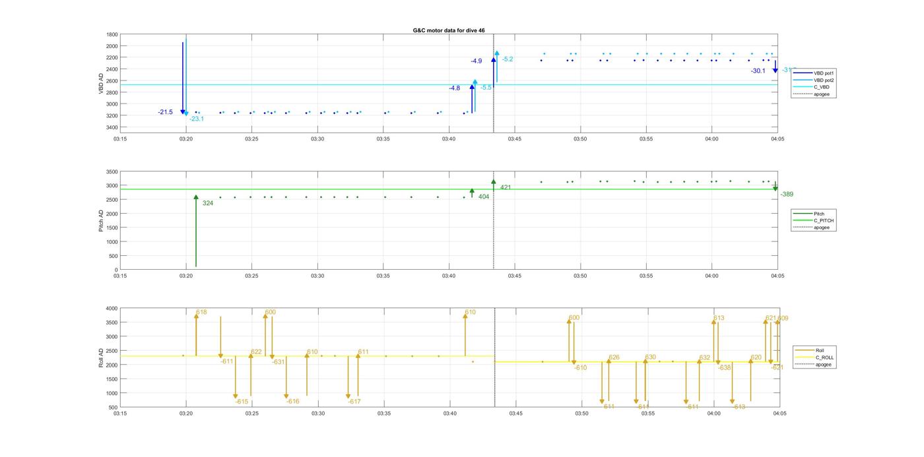Click the '-615' roll data label
The image size is (924, 457).
(242, 402)
